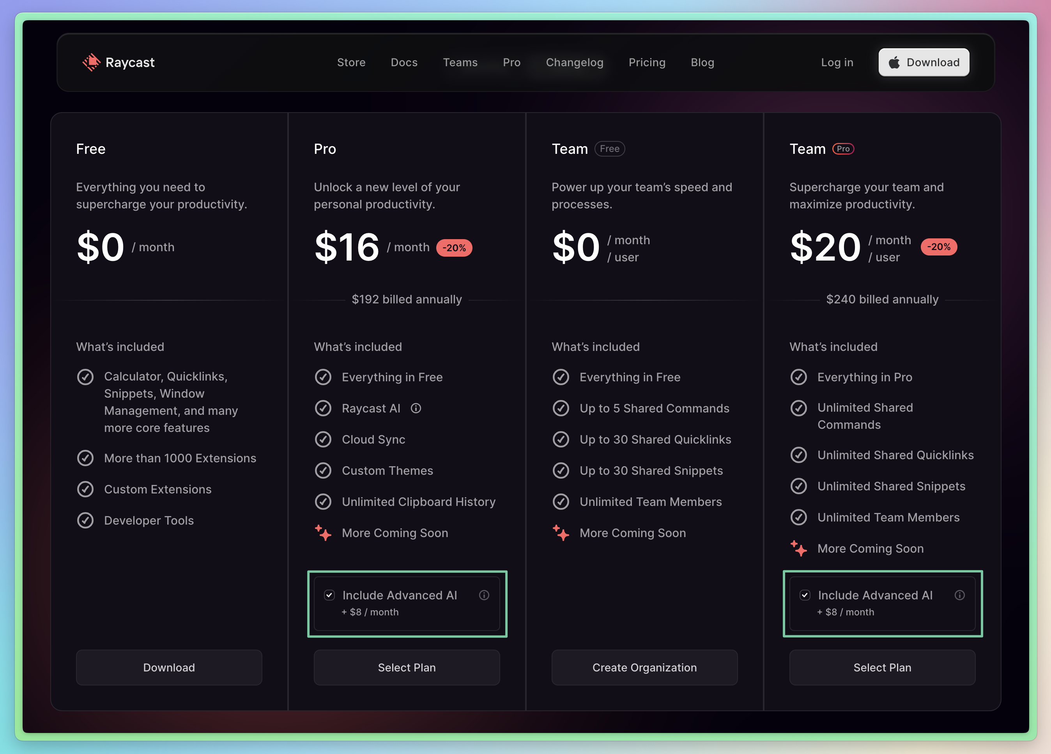The width and height of the screenshot is (1051, 754).
Task: Click check icon beside More than 1000 Extensions
Action: point(85,458)
